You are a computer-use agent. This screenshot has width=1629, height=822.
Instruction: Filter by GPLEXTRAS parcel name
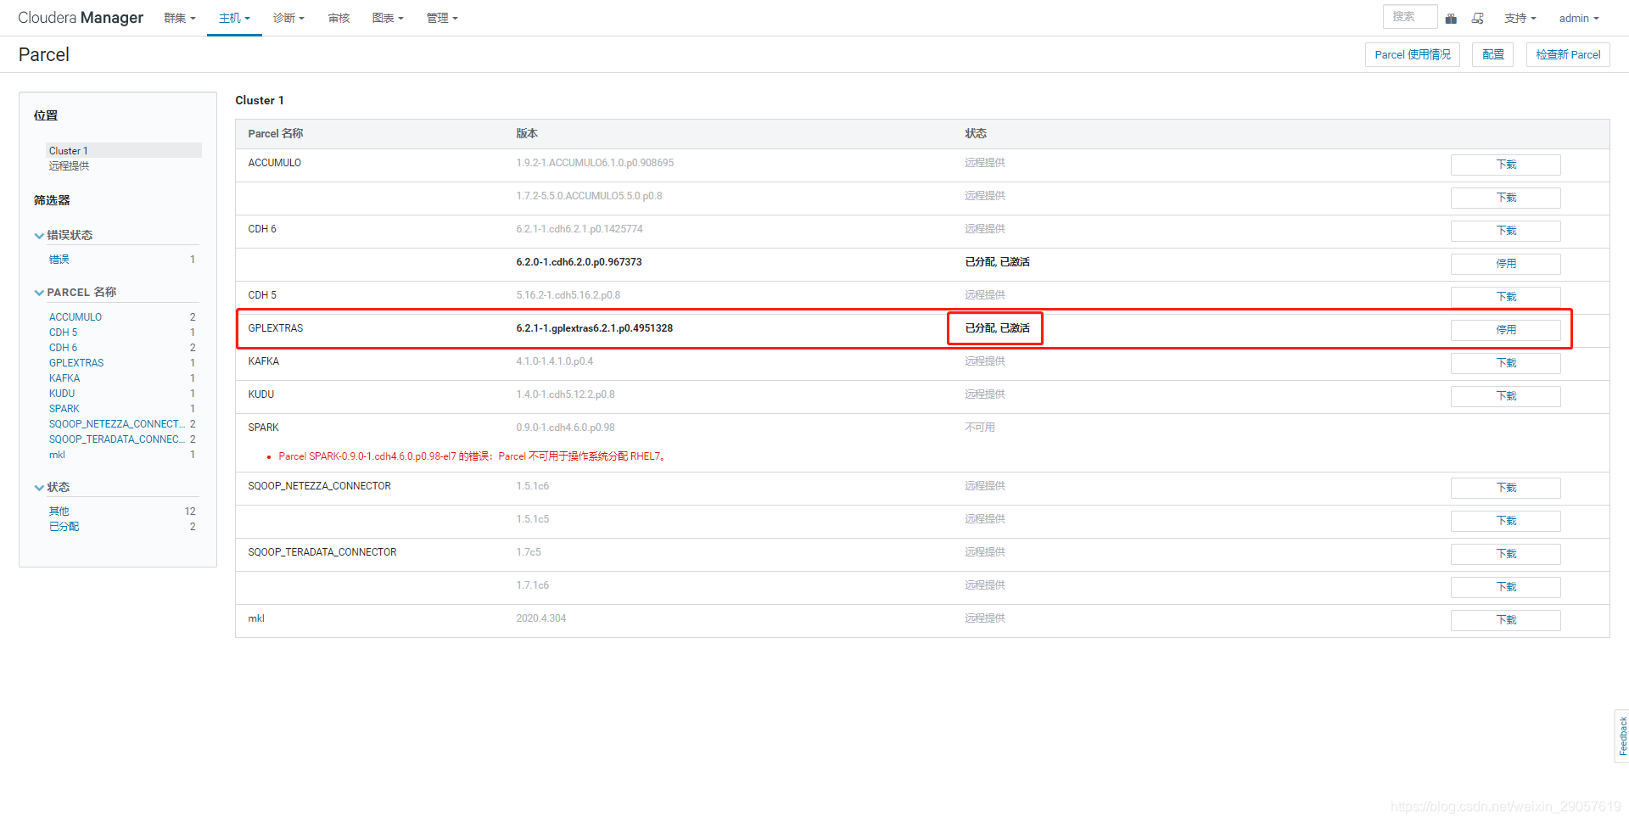pyautogui.click(x=76, y=363)
